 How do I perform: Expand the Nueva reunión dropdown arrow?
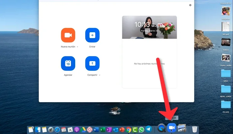coord(78,47)
